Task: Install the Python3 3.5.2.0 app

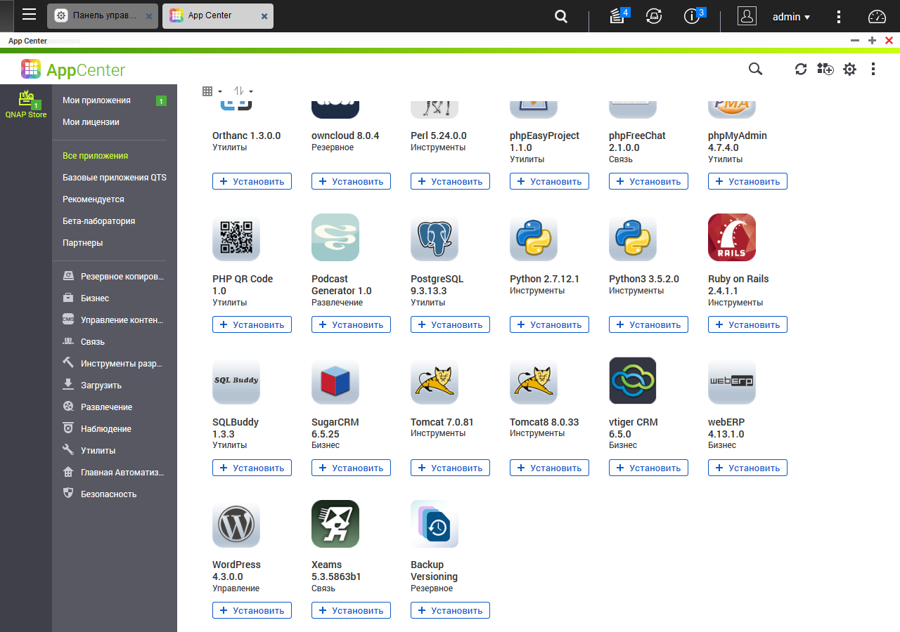Action: (648, 325)
